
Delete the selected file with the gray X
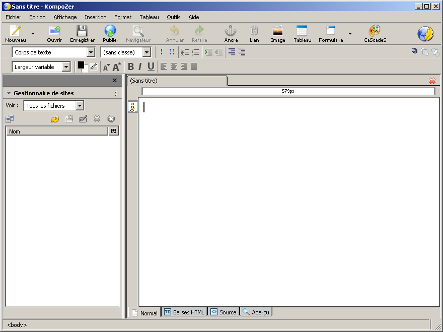click(x=97, y=119)
